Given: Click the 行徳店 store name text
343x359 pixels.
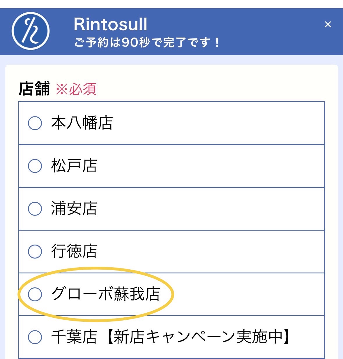Looking at the screenshot, I should point(74,251).
